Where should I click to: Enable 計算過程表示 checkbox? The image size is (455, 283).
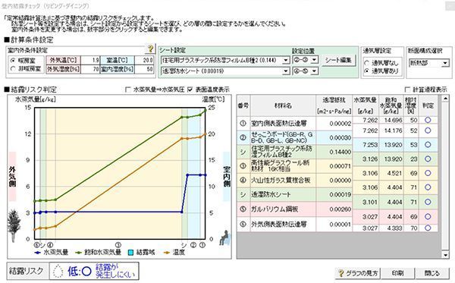click(x=408, y=90)
